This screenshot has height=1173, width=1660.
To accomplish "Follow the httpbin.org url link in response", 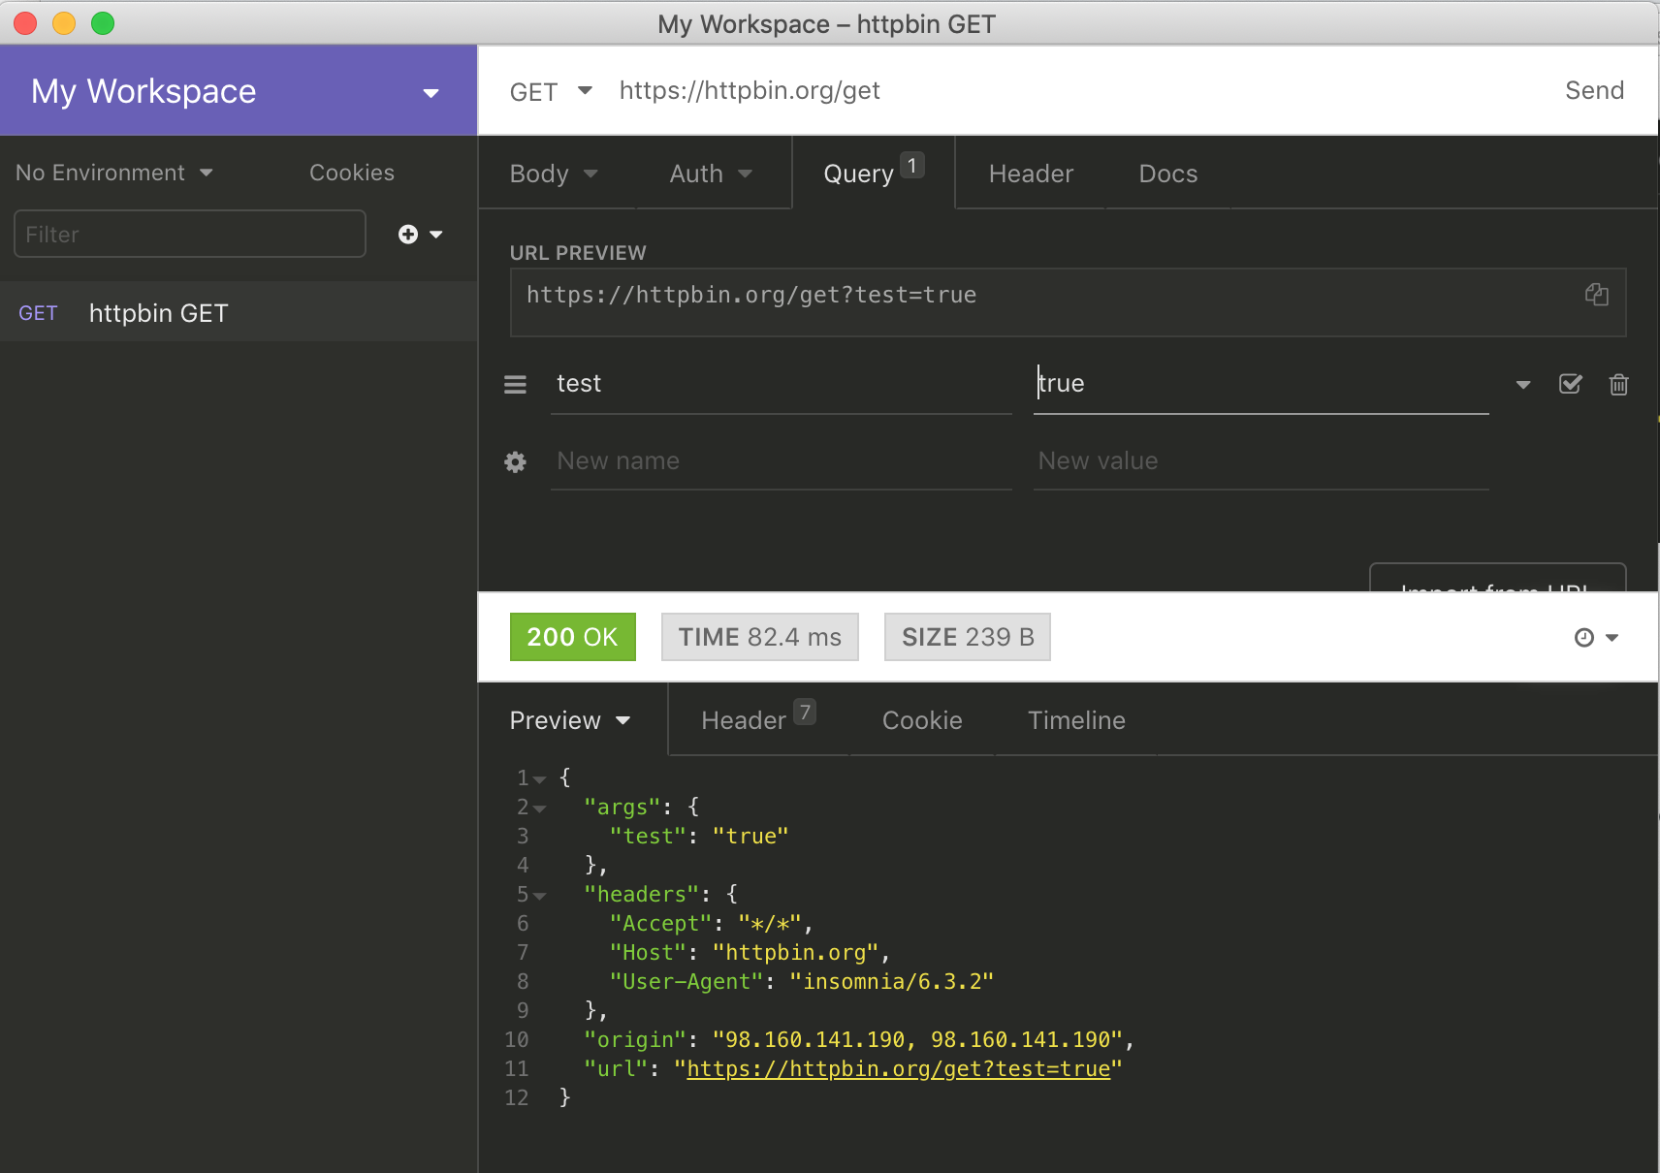I will 898,1068.
